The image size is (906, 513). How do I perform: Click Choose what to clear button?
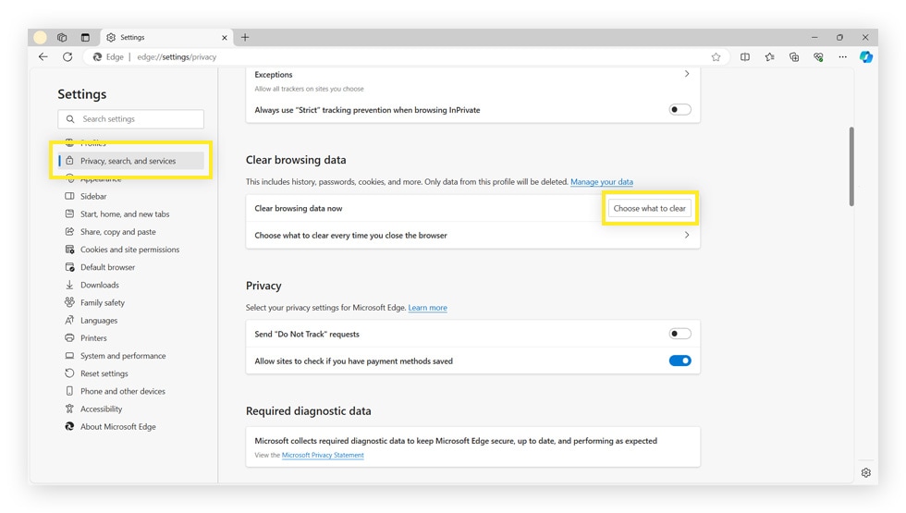pyautogui.click(x=649, y=208)
